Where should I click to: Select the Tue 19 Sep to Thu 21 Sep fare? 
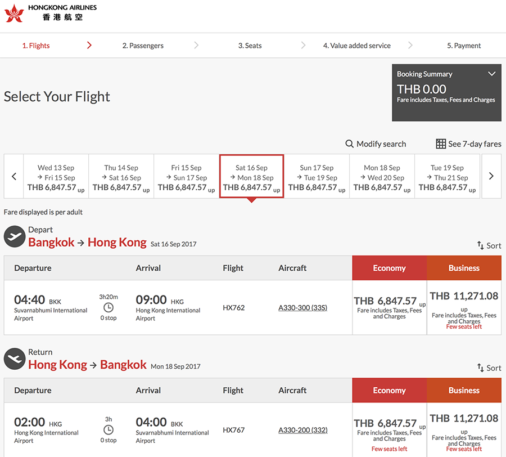tap(447, 176)
